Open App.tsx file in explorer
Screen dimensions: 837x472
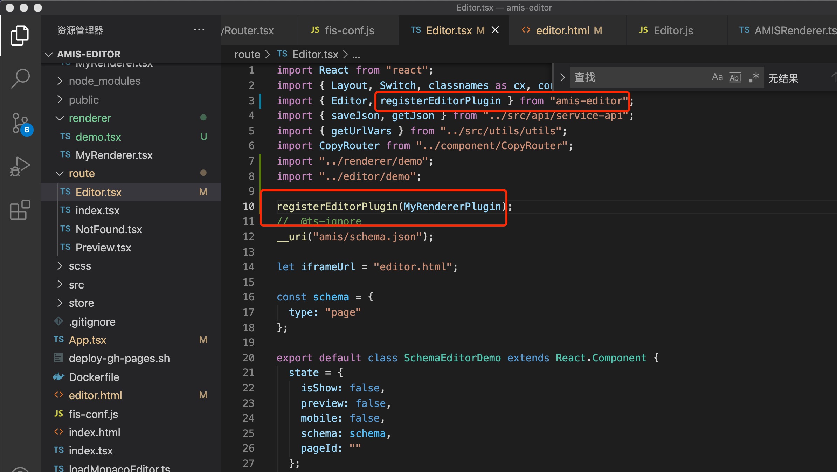131,340
